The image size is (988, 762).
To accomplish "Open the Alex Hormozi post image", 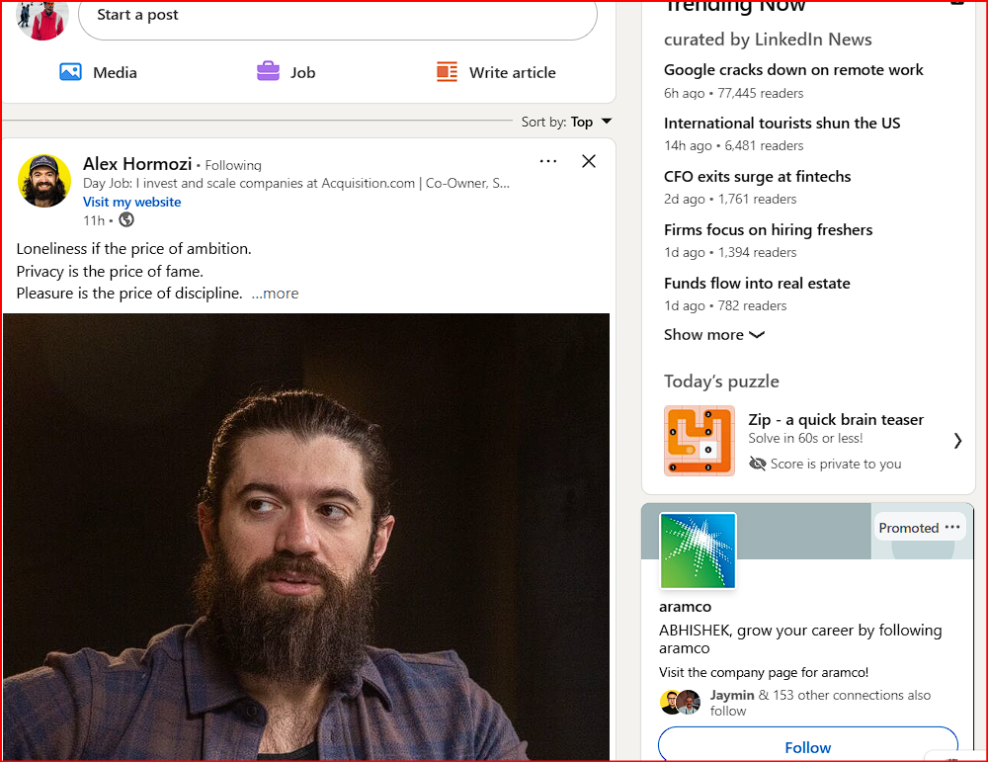I will coord(306,537).
